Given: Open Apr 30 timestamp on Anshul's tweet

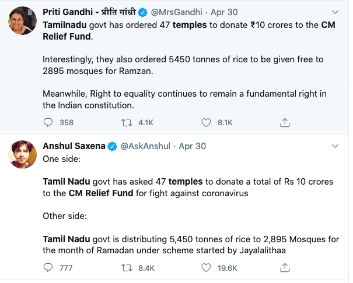Looking at the screenshot, I should click(x=193, y=146).
